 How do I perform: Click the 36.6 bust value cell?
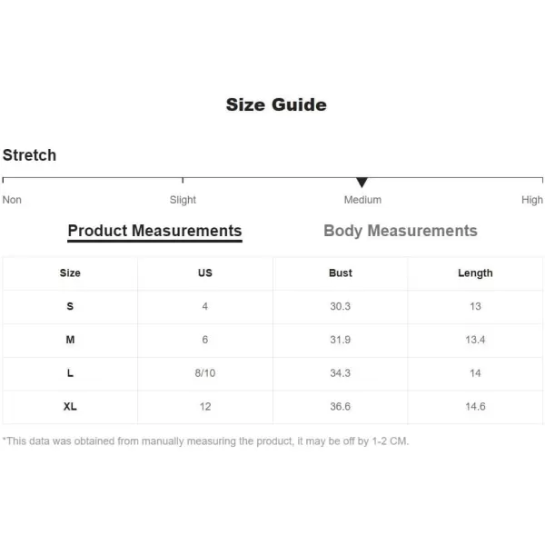click(x=341, y=407)
